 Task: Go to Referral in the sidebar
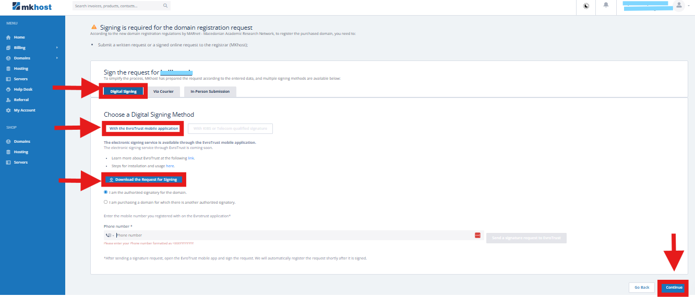21,100
